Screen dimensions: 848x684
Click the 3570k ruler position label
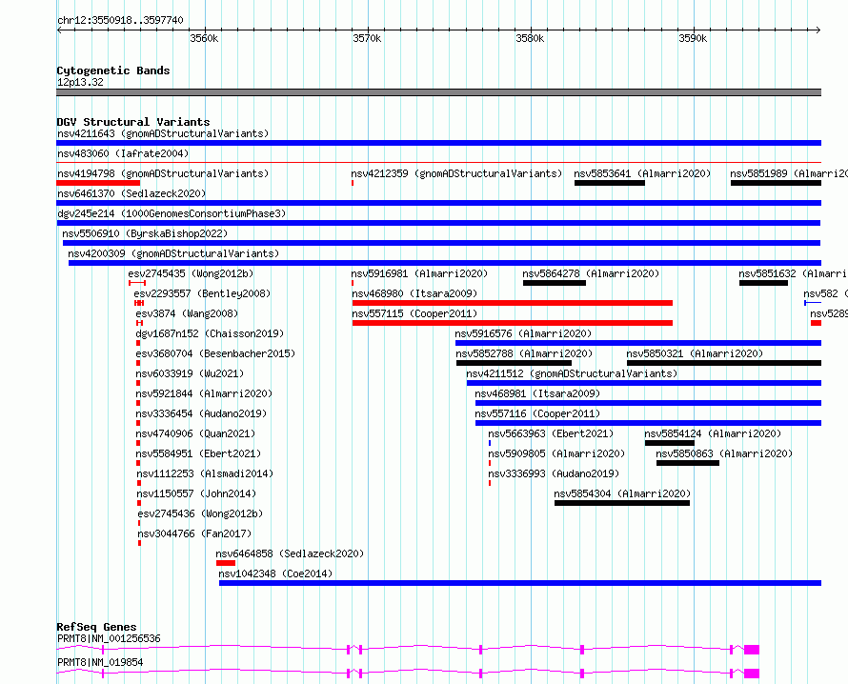(x=367, y=38)
